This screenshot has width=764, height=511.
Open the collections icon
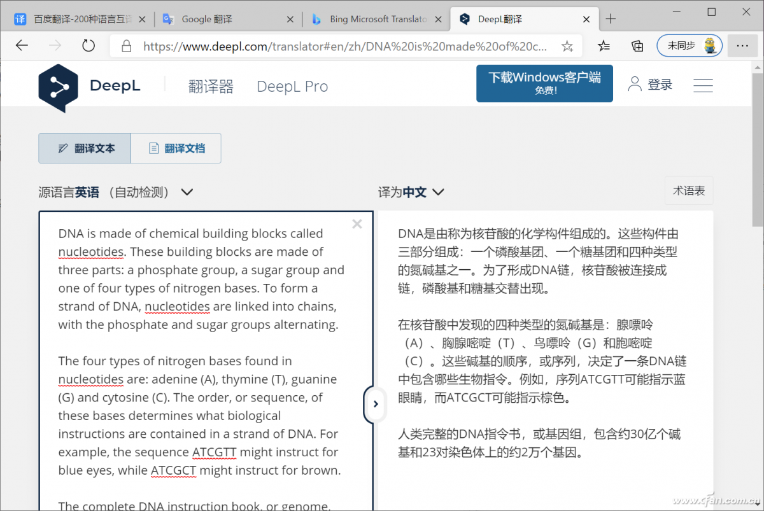click(x=637, y=45)
